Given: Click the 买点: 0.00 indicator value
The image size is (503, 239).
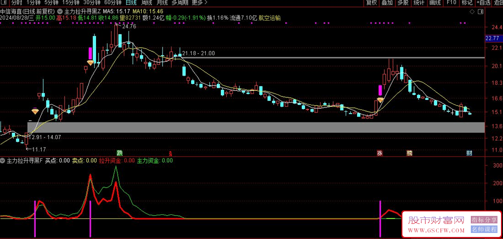Looking at the screenshot, I should click(57, 161).
